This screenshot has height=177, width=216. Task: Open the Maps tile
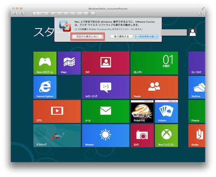69,63
